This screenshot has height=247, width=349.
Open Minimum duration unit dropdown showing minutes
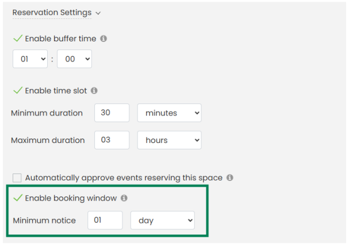pyautogui.click(x=169, y=113)
